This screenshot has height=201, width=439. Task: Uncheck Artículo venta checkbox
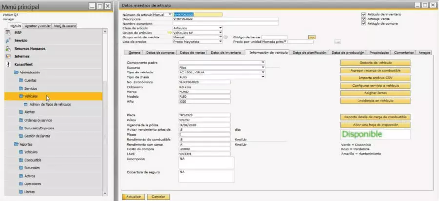[x=364, y=19]
